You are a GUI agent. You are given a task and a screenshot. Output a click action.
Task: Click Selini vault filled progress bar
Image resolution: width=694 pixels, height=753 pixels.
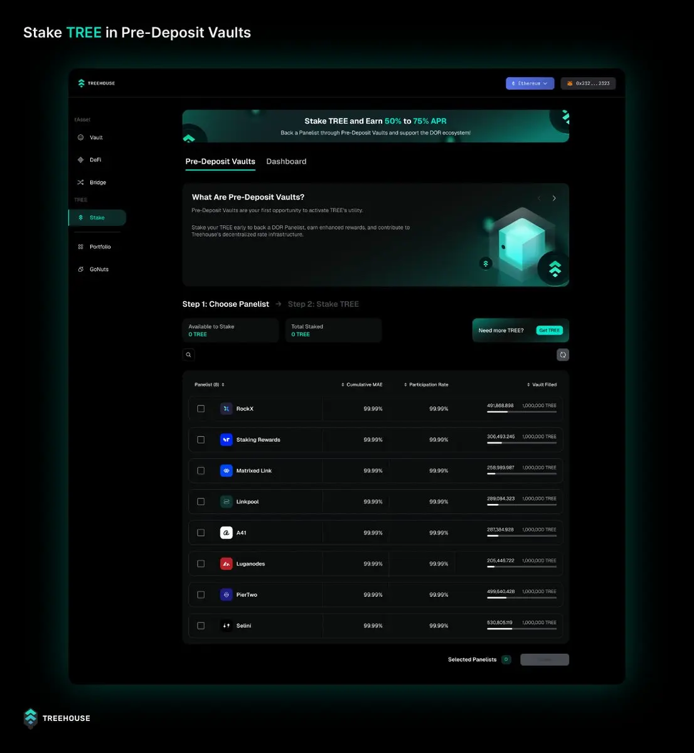(522, 629)
